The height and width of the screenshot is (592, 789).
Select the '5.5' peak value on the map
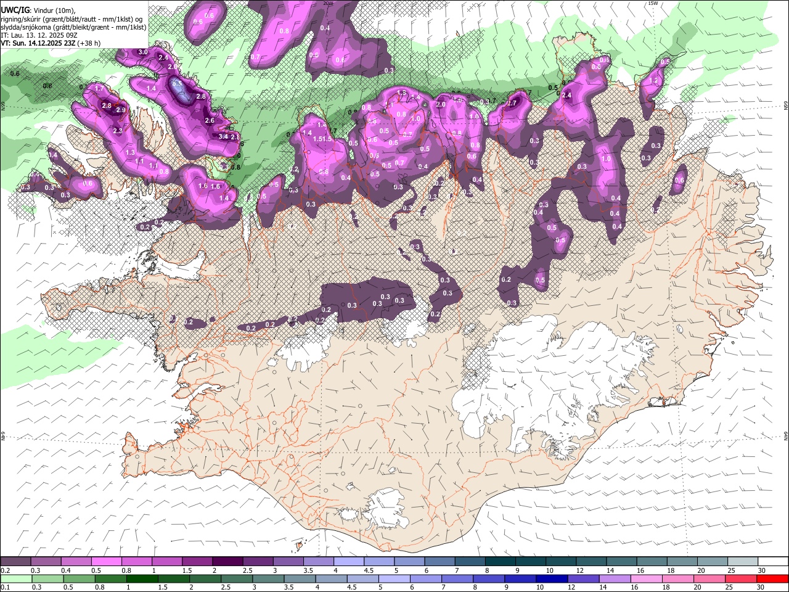pos(177,84)
